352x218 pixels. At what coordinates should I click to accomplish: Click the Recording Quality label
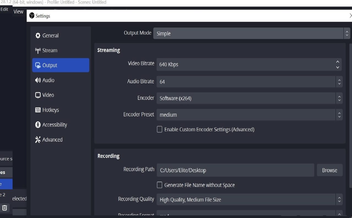(136, 199)
